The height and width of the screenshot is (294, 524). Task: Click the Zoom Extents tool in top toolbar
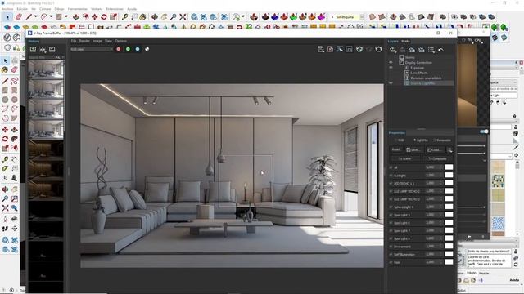pos(183,16)
